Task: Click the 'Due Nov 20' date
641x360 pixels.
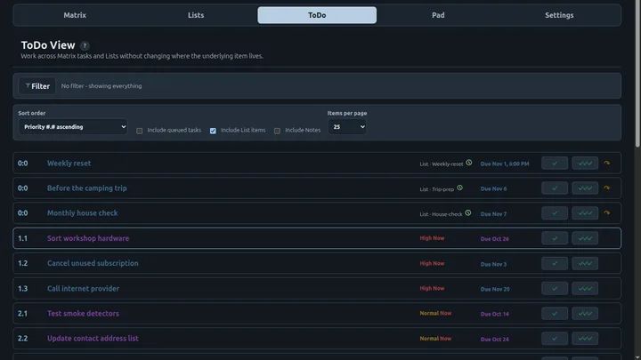Action: point(495,289)
